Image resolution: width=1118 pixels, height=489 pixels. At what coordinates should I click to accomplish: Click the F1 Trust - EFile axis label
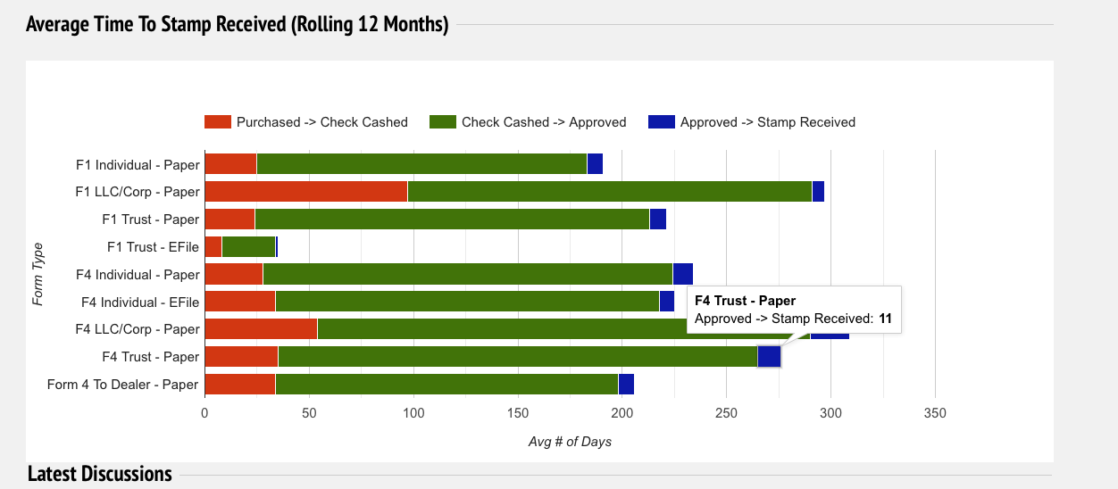153,247
